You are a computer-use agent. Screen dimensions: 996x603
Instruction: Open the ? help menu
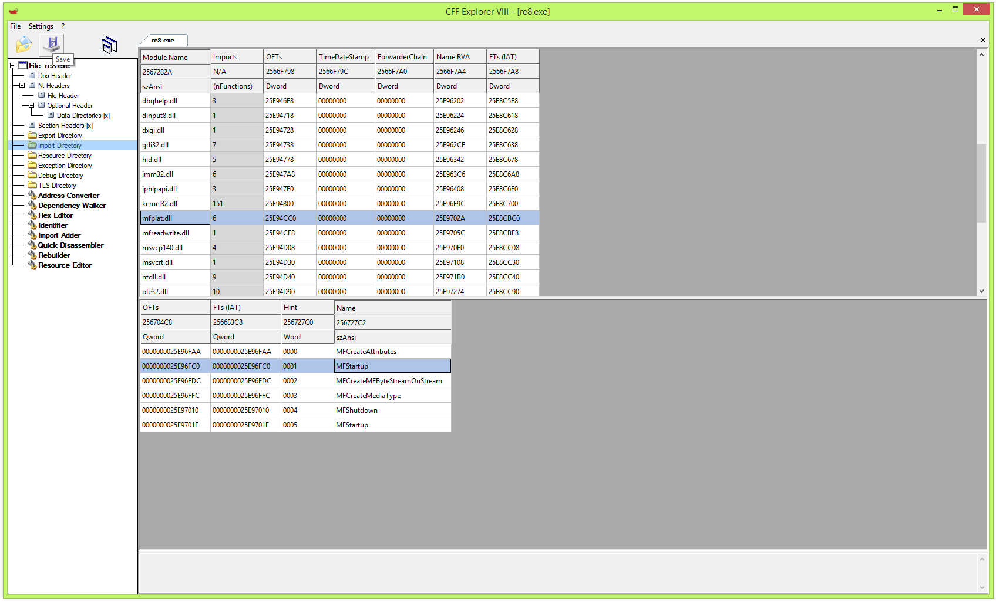63,26
